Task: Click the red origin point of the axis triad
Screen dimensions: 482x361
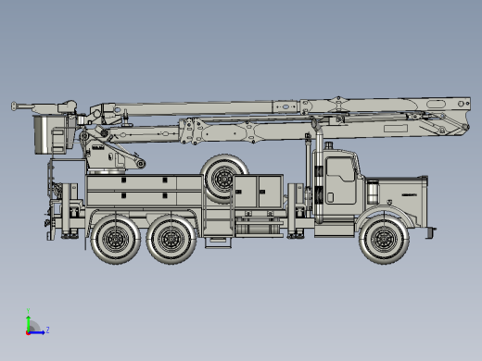Action: click(28, 333)
